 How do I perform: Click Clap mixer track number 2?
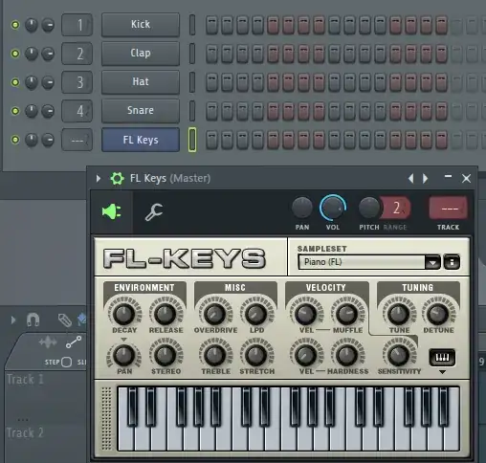(x=77, y=54)
